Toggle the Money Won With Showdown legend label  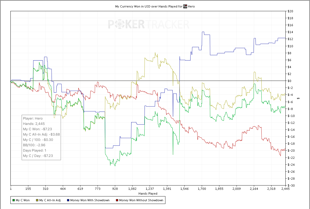[x=90, y=200]
